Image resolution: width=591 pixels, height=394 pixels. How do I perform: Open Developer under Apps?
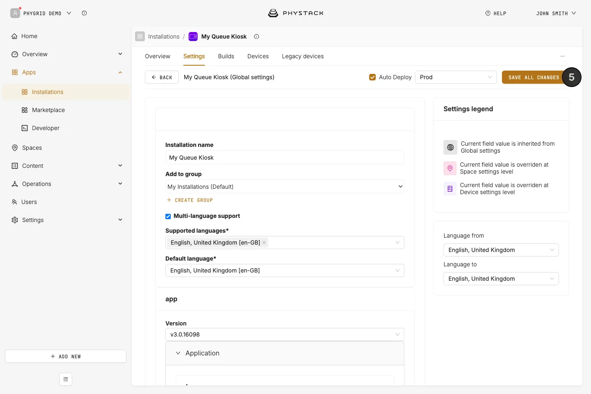click(66, 128)
